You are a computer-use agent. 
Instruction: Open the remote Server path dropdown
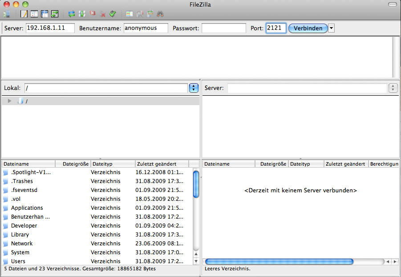point(393,88)
